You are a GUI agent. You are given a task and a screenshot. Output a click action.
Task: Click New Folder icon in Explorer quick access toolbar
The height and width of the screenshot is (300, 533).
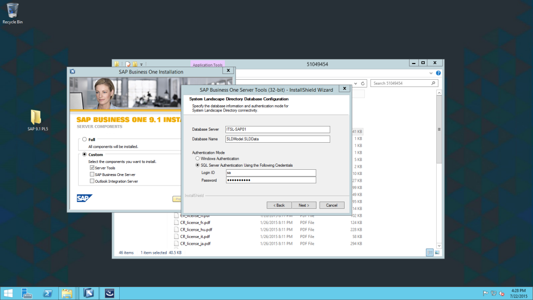135,64
